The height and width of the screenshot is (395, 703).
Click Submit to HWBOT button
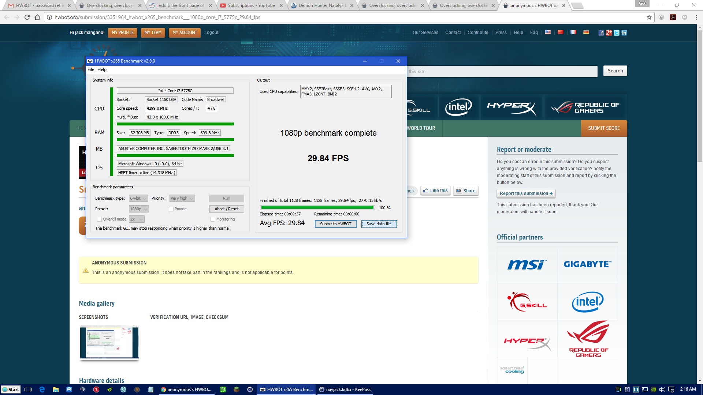point(336,224)
